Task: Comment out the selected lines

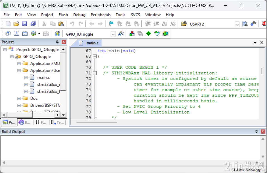Action: [x=165, y=24]
